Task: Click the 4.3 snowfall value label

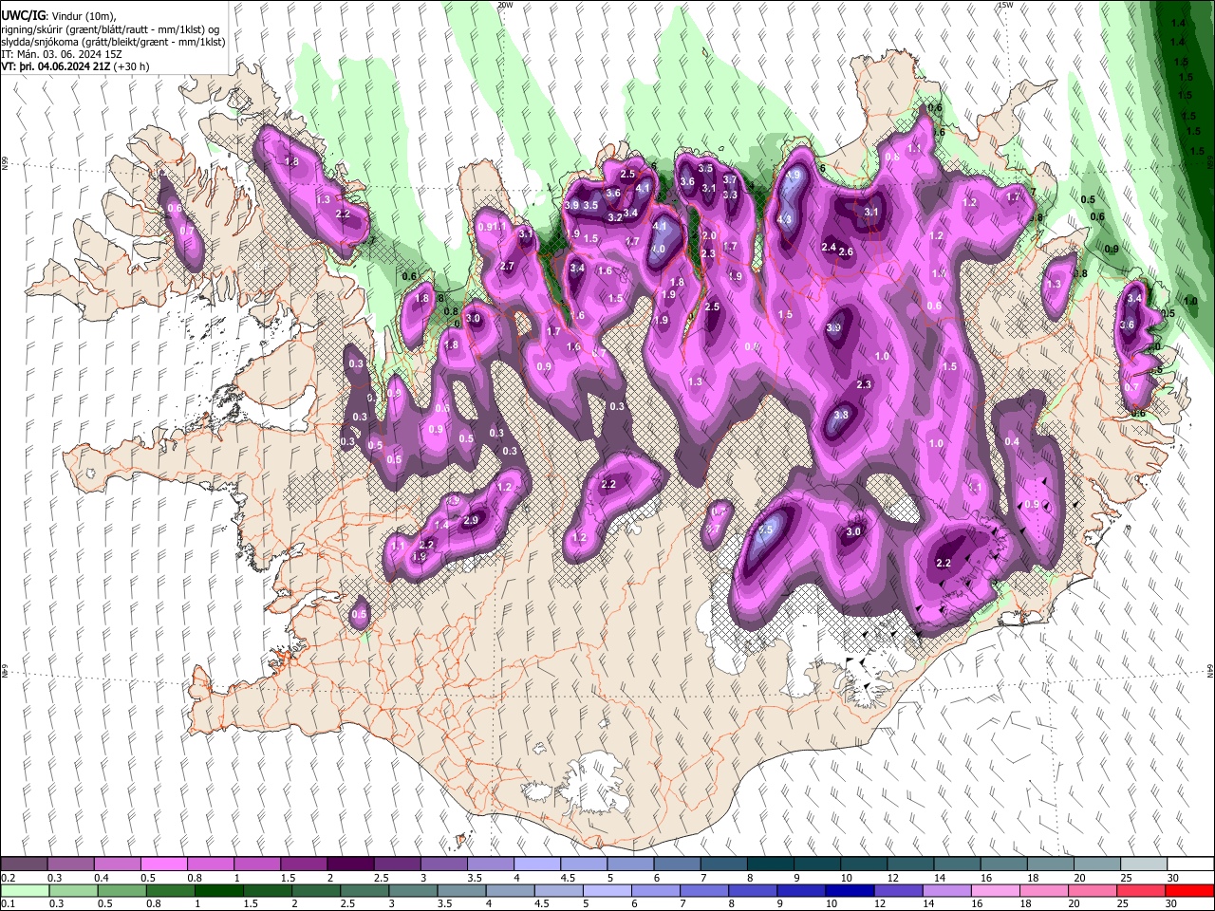Action: point(785,219)
